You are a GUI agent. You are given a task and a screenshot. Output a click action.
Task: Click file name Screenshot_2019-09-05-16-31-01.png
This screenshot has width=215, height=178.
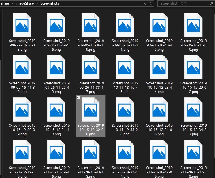click(125, 45)
